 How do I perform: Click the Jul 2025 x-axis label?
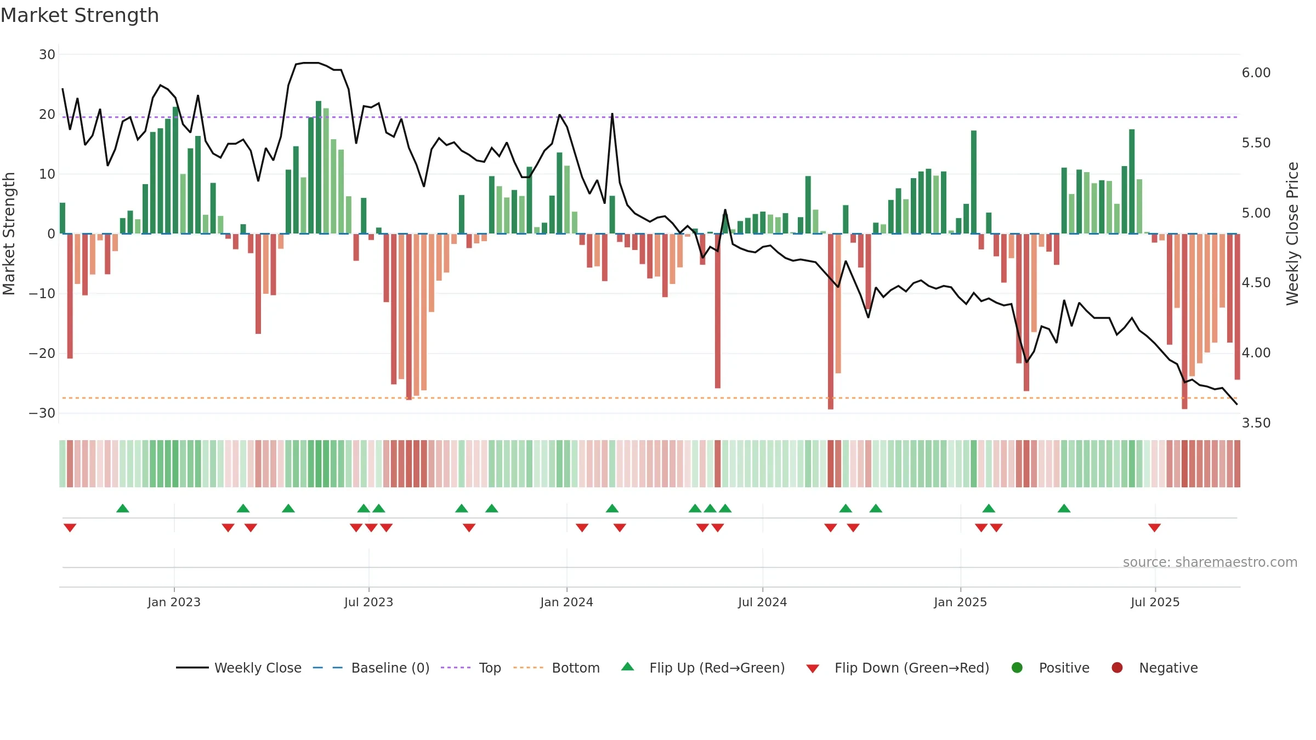pyautogui.click(x=1155, y=602)
